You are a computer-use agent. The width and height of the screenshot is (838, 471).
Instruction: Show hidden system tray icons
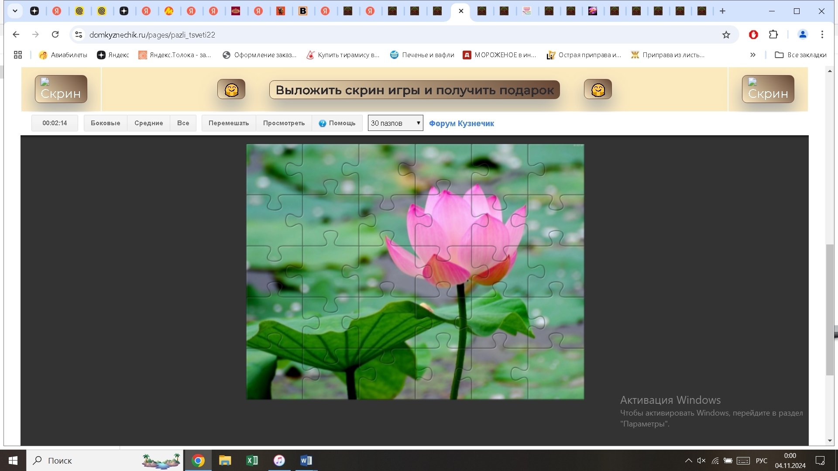(688, 461)
